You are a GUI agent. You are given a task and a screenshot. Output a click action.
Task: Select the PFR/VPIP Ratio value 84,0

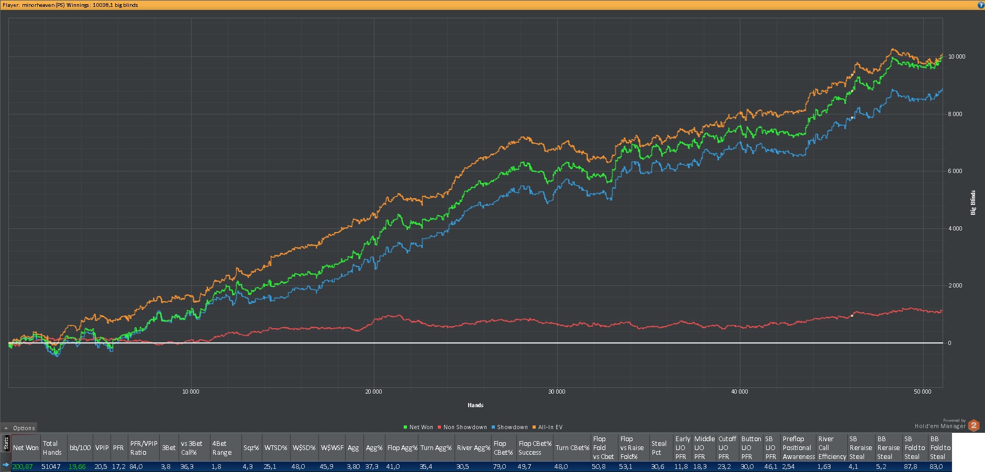(x=136, y=466)
